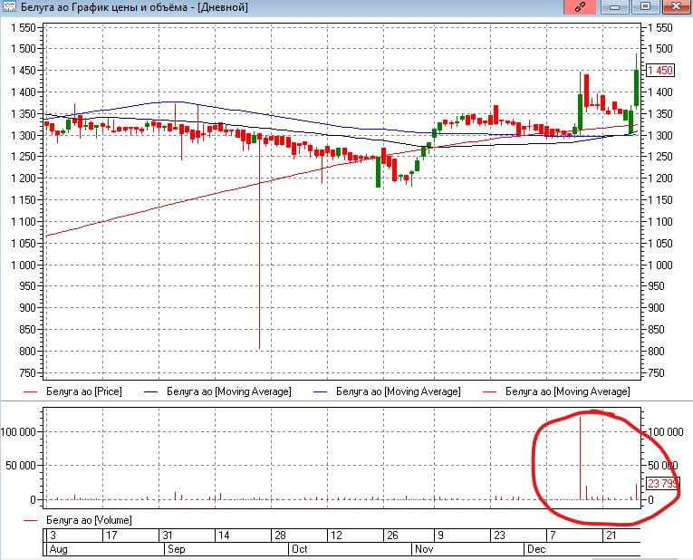This screenshot has height=560, width=693.
Task: Click the red 23 799 current volume marker
Action: [x=662, y=484]
